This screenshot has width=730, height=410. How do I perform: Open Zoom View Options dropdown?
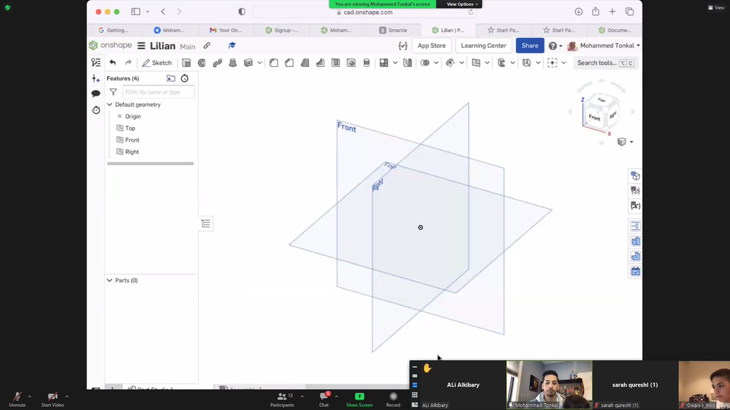click(x=463, y=4)
